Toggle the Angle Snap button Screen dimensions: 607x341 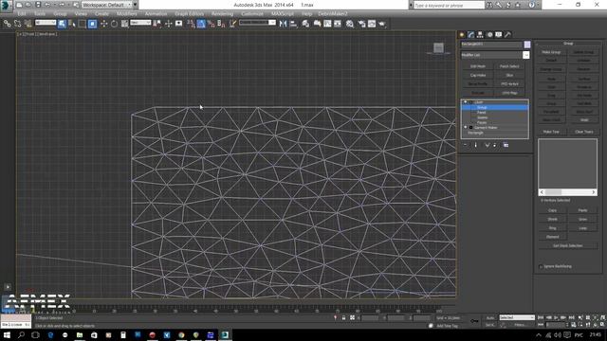point(201,24)
